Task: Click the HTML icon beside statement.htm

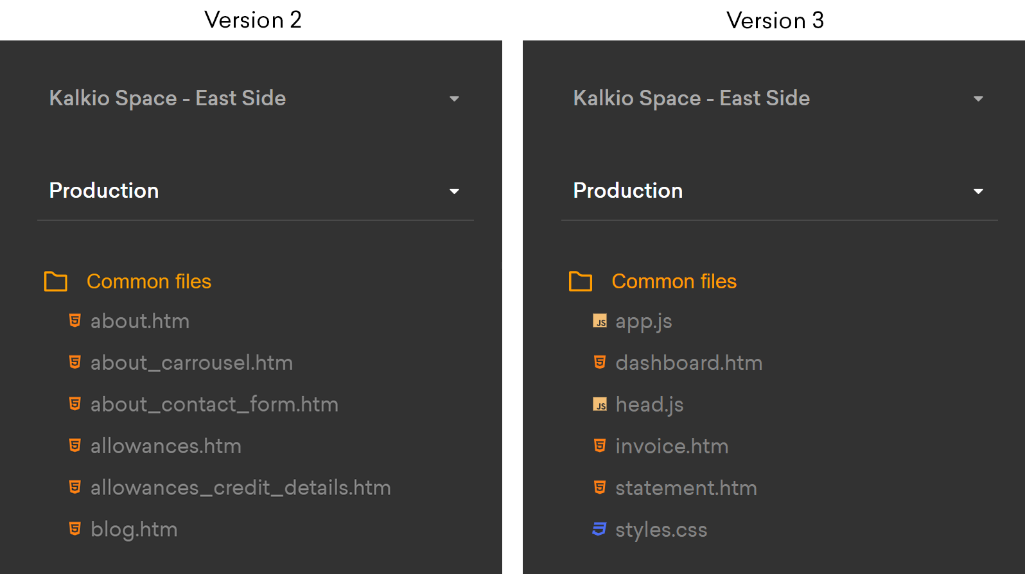Action: [600, 487]
